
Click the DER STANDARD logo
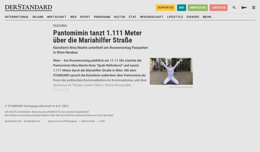point(28,8)
